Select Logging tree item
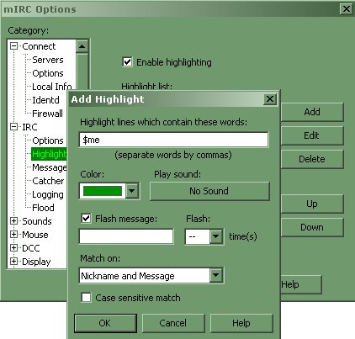 click(x=48, y=194)
